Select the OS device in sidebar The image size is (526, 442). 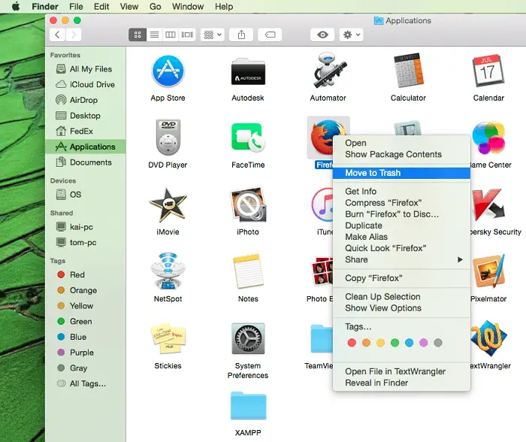(85, 195)
